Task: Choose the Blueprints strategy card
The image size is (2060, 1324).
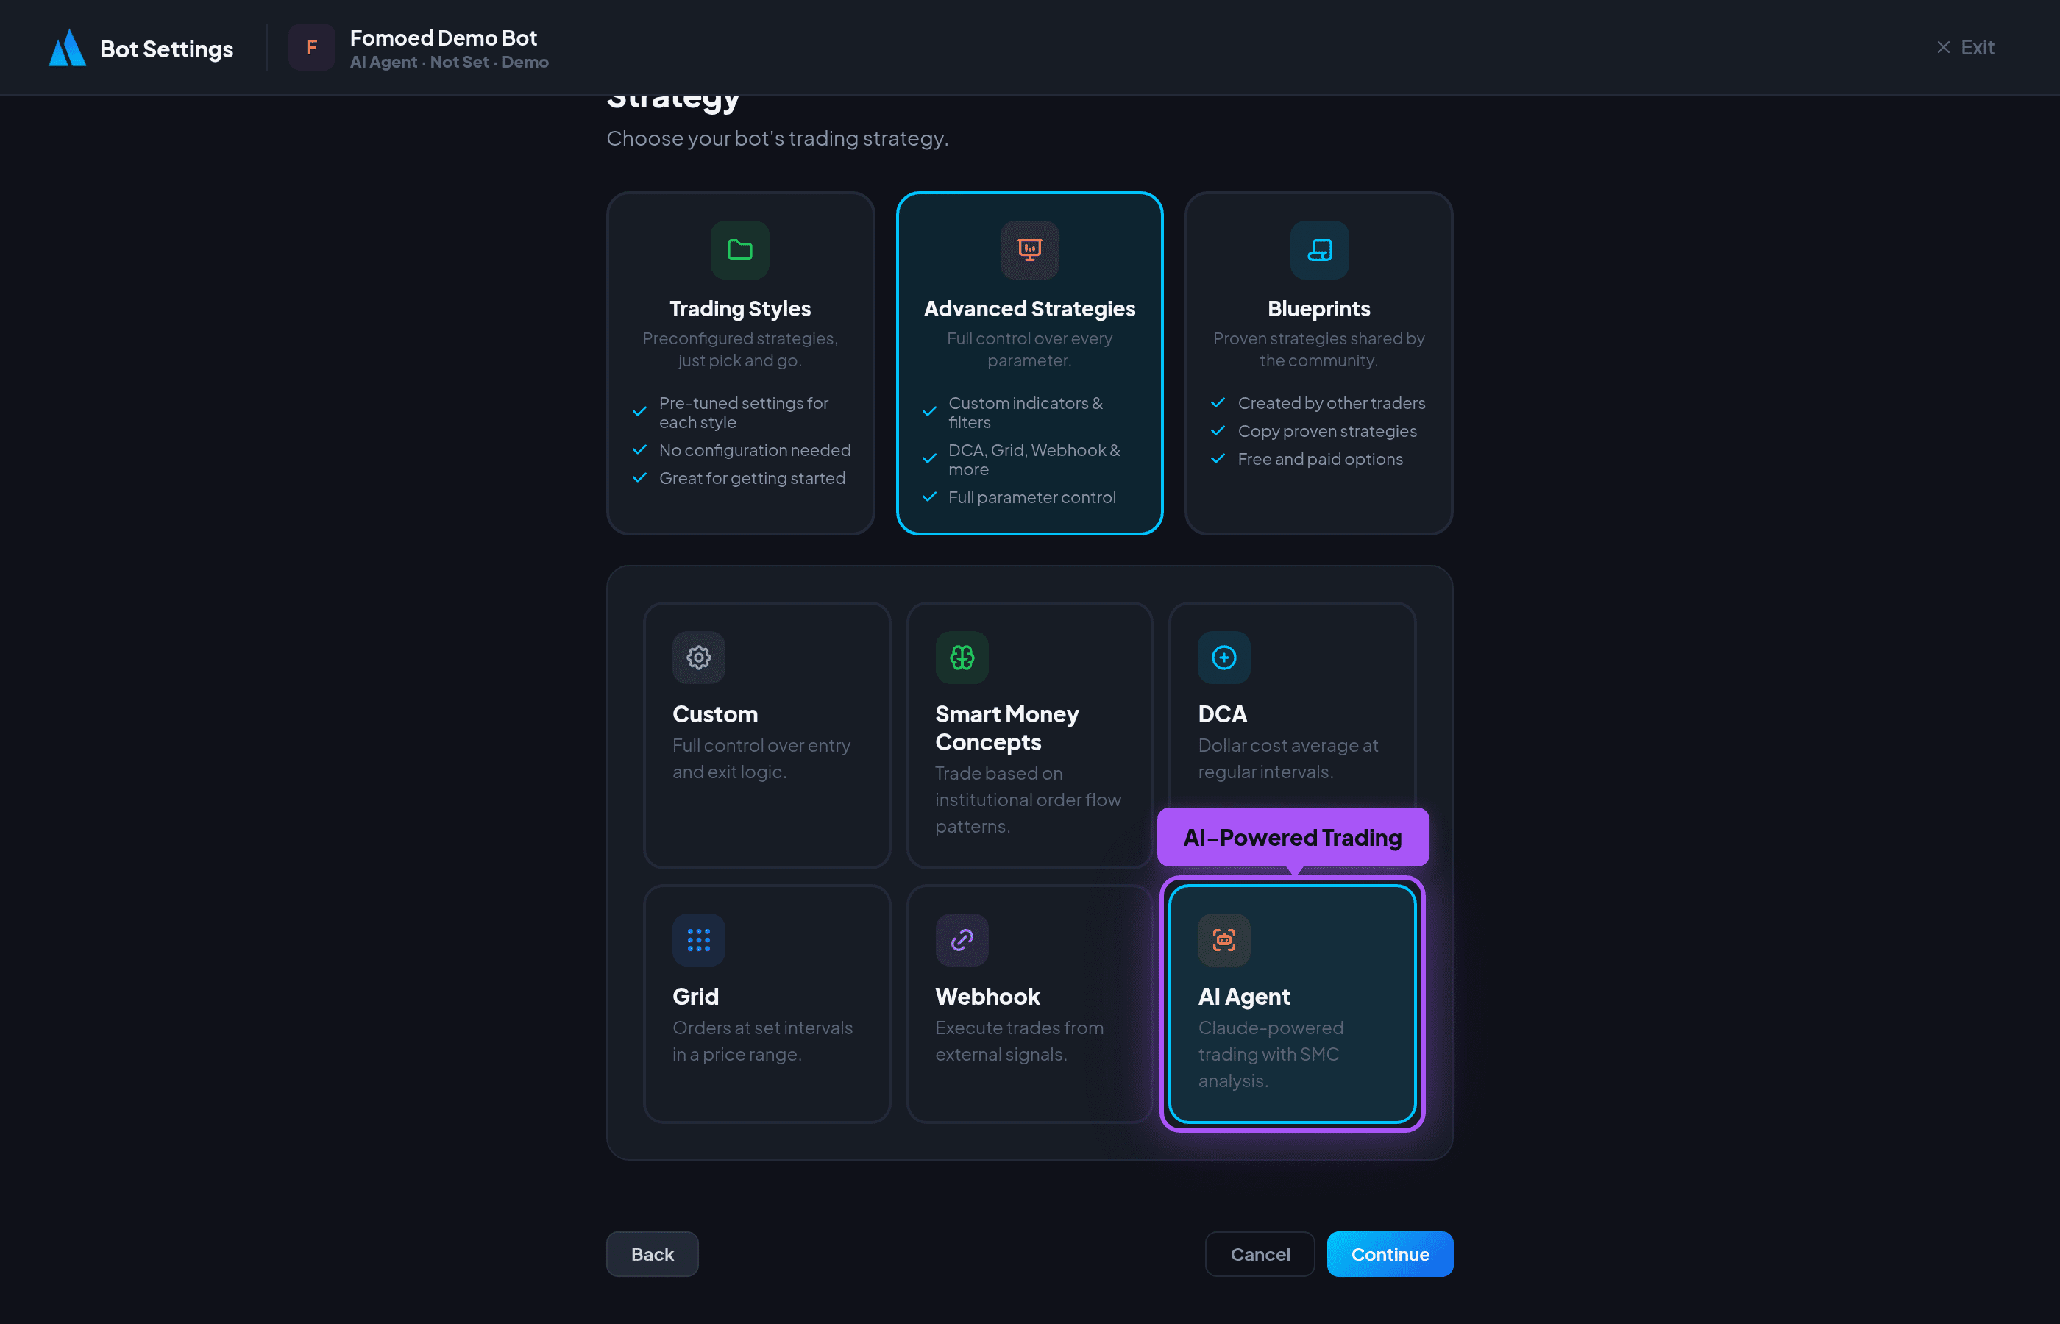Action: [1319, 363]
